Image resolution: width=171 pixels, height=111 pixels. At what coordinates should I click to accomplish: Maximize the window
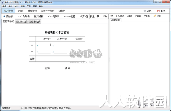160,2
